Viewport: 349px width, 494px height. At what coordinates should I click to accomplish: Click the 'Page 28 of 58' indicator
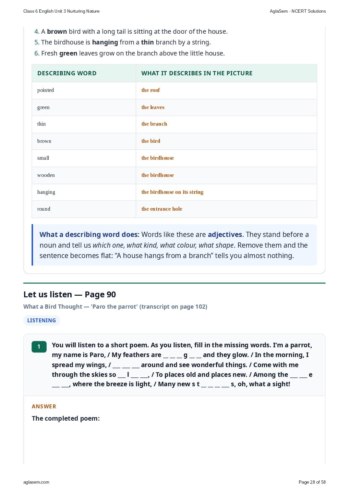pos(312,482)
